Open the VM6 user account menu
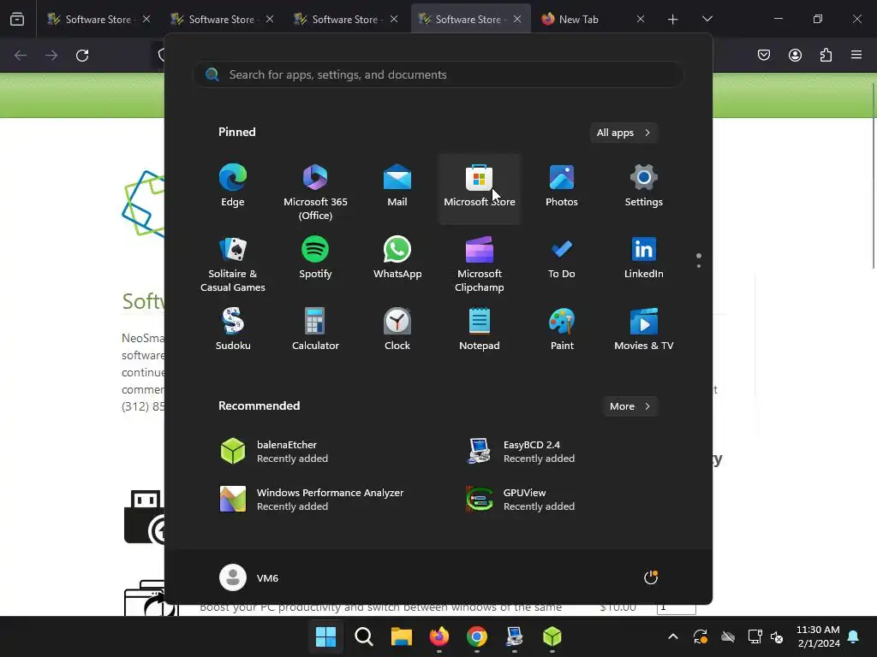This screenshot has height=657, width=877. tap(249, 577)
